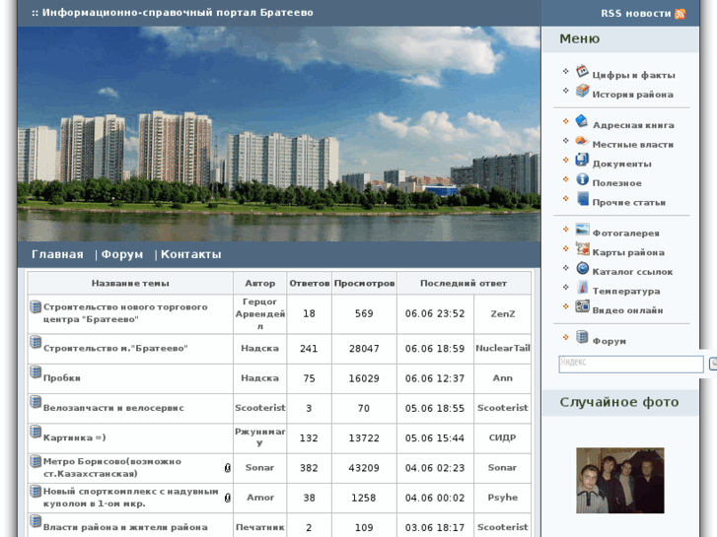Open the Картинка =) topic
The width and height of the screenshot is (717, 537).
[x=75, y=437]
